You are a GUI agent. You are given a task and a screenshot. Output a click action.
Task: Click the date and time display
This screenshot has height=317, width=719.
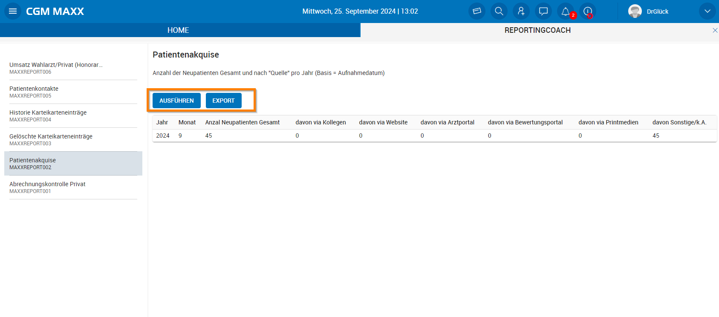(360, 12)
